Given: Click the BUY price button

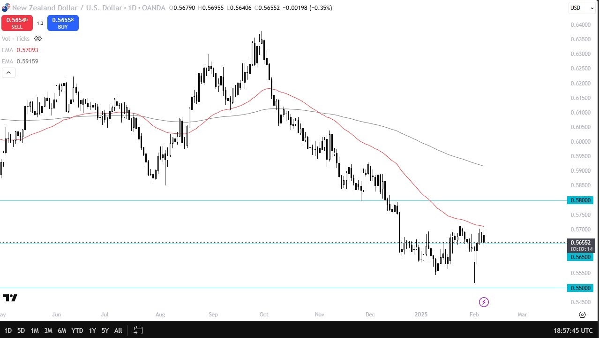Looking at the screenshot, I should pos(63,23).
